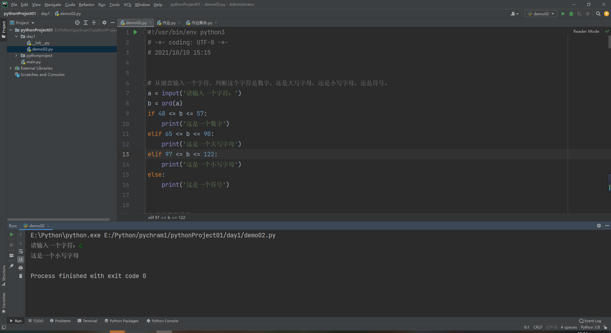The width and height of the screenshot is (611, 333).
Task: Open the Tools menu
Action: point(114,4)
